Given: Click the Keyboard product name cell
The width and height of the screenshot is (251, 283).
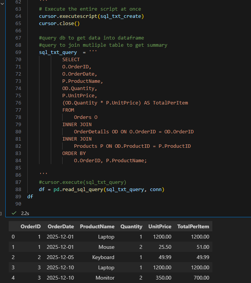Looking at the screenshot, I should click(x=103, y=257).
